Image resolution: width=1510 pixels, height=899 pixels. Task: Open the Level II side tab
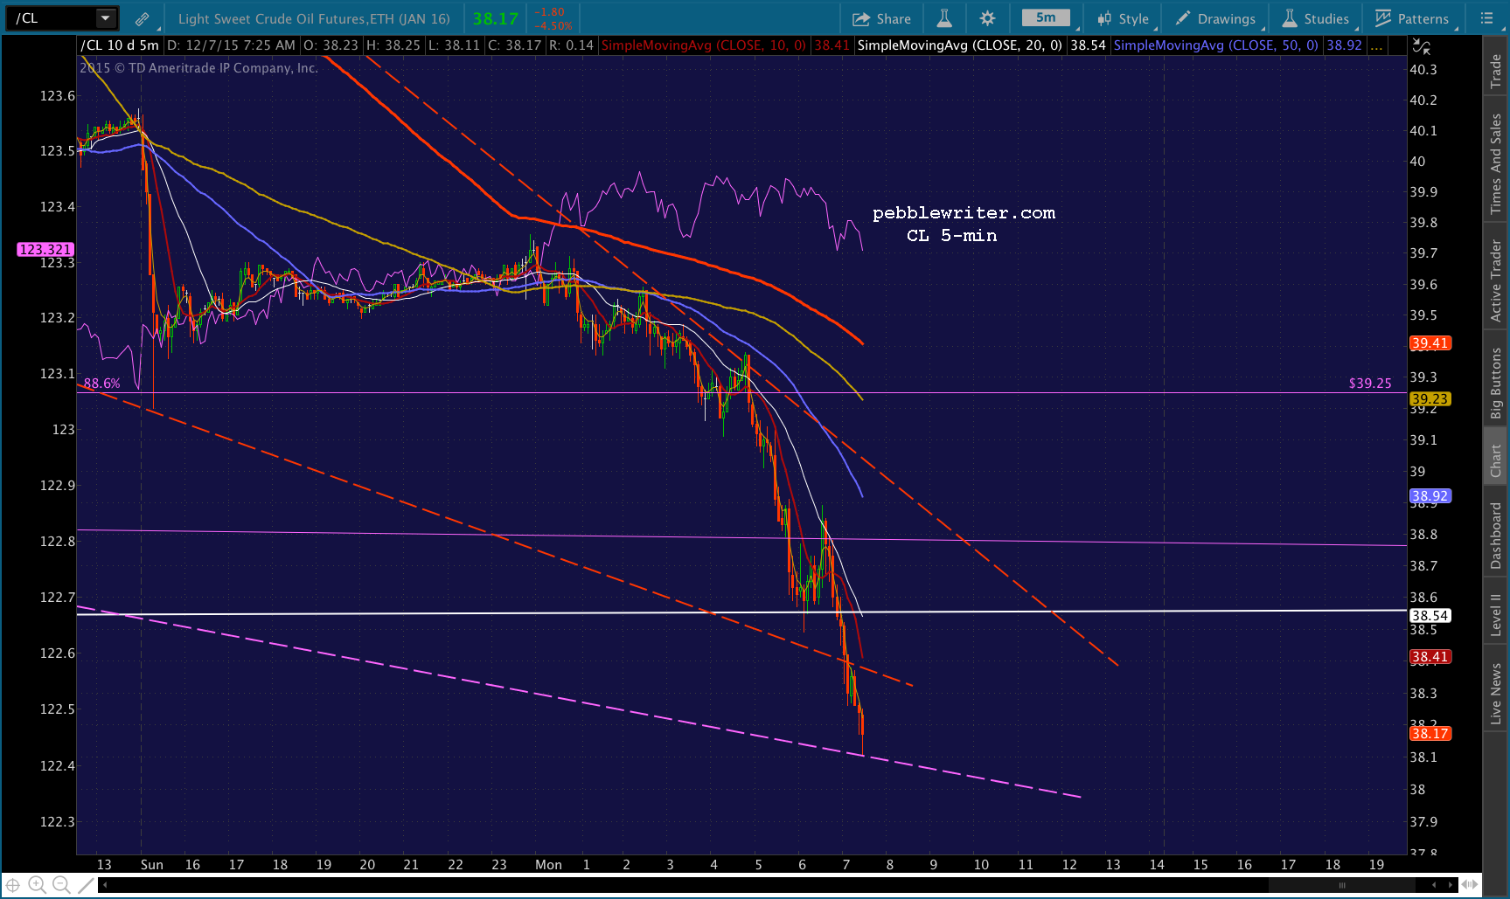1496,614
